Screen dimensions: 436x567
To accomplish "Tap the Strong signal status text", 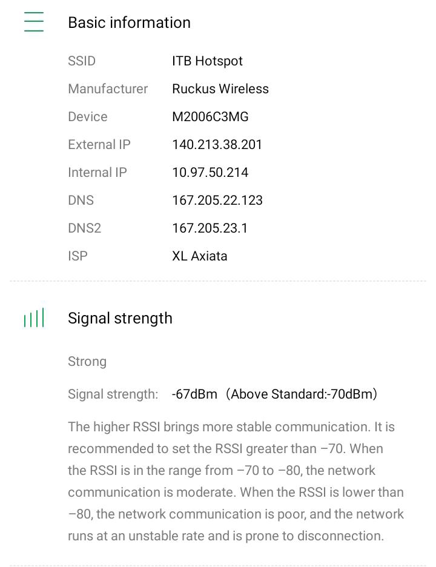I will (x=87, y=361).
